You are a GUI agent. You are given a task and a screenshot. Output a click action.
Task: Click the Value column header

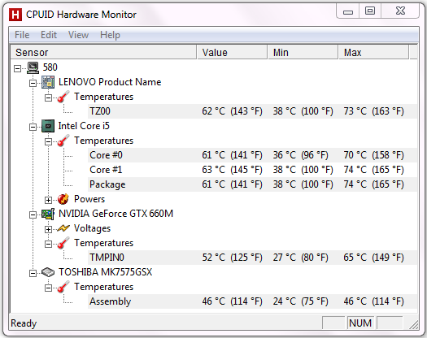tap(232, 52)
